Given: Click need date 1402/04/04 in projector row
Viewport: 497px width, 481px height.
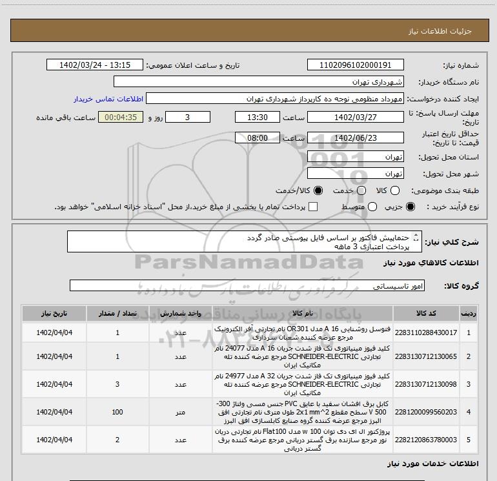Looking at the screenshot, I should coord(54,440).
